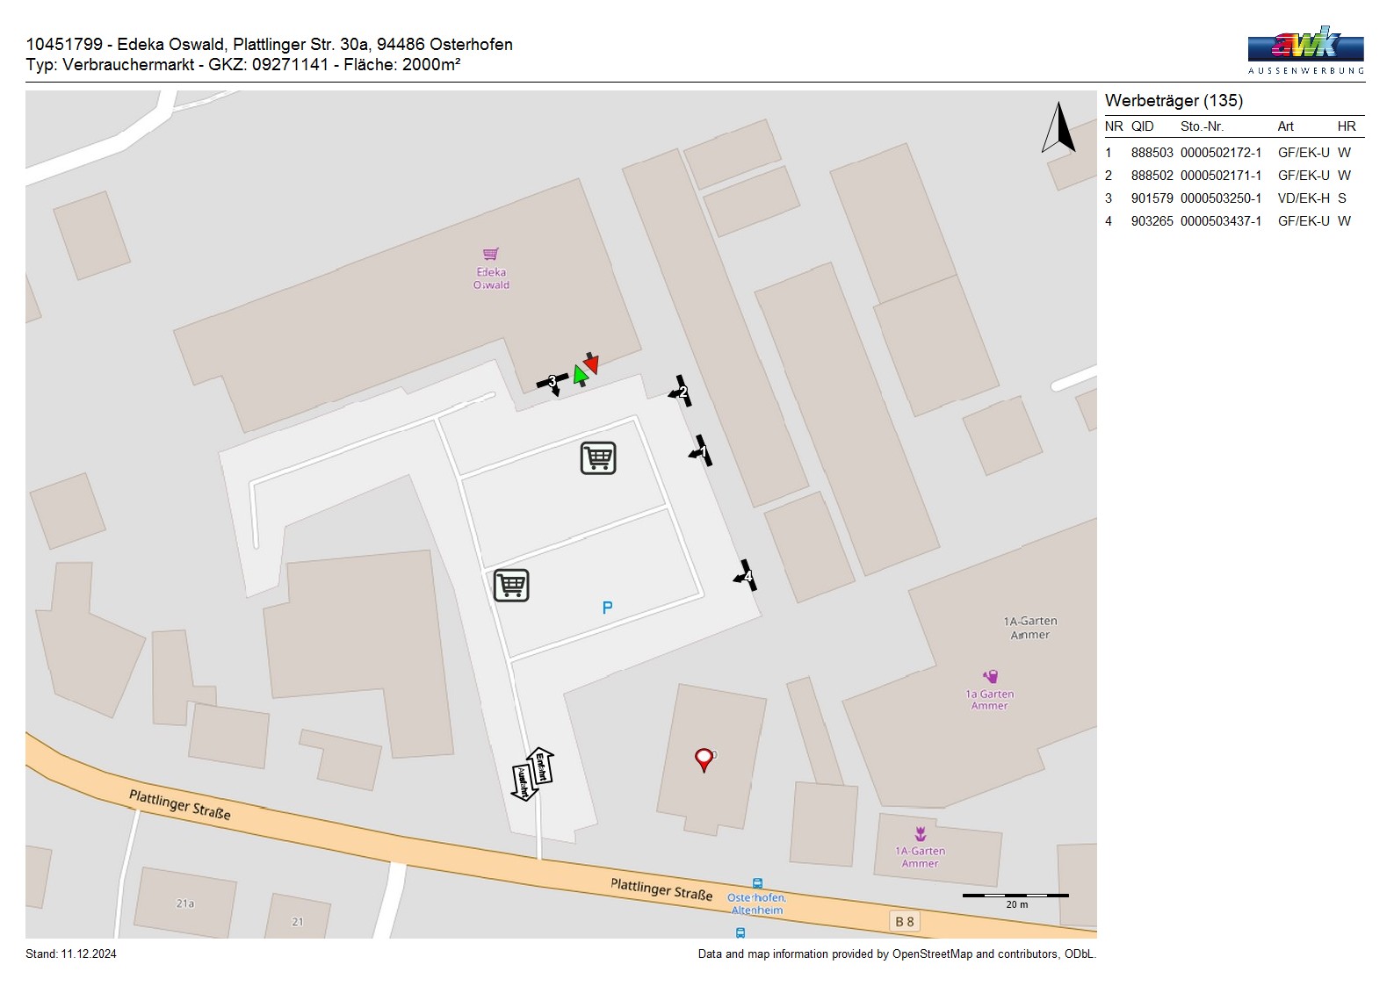1394x986 pixels.
Task: Select the table row with QID 888503
Action: click(1233, 153)
